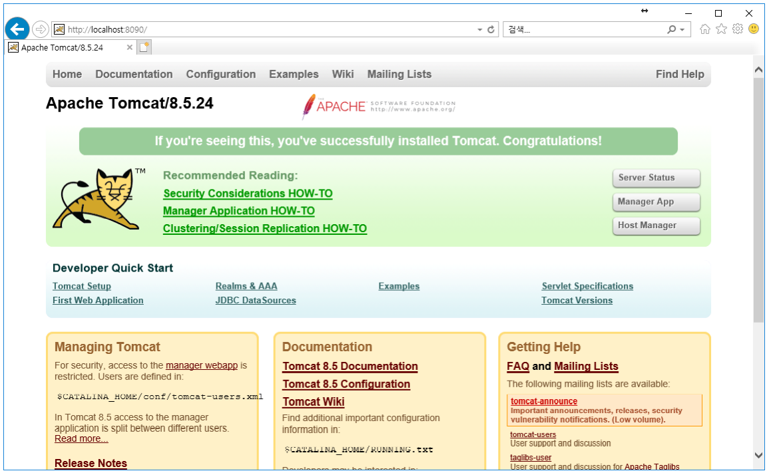Image resolution: width=769 pixels, height=473 pixels.
Task: Go to the browser Home icon
Action: tap(705, 29)
